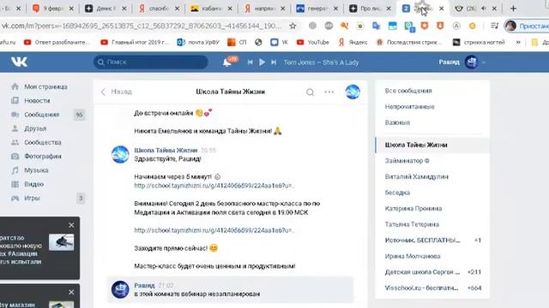Open YouTube bookmark
The width and height of the screenshot is (549, 308).
(313, 42)
